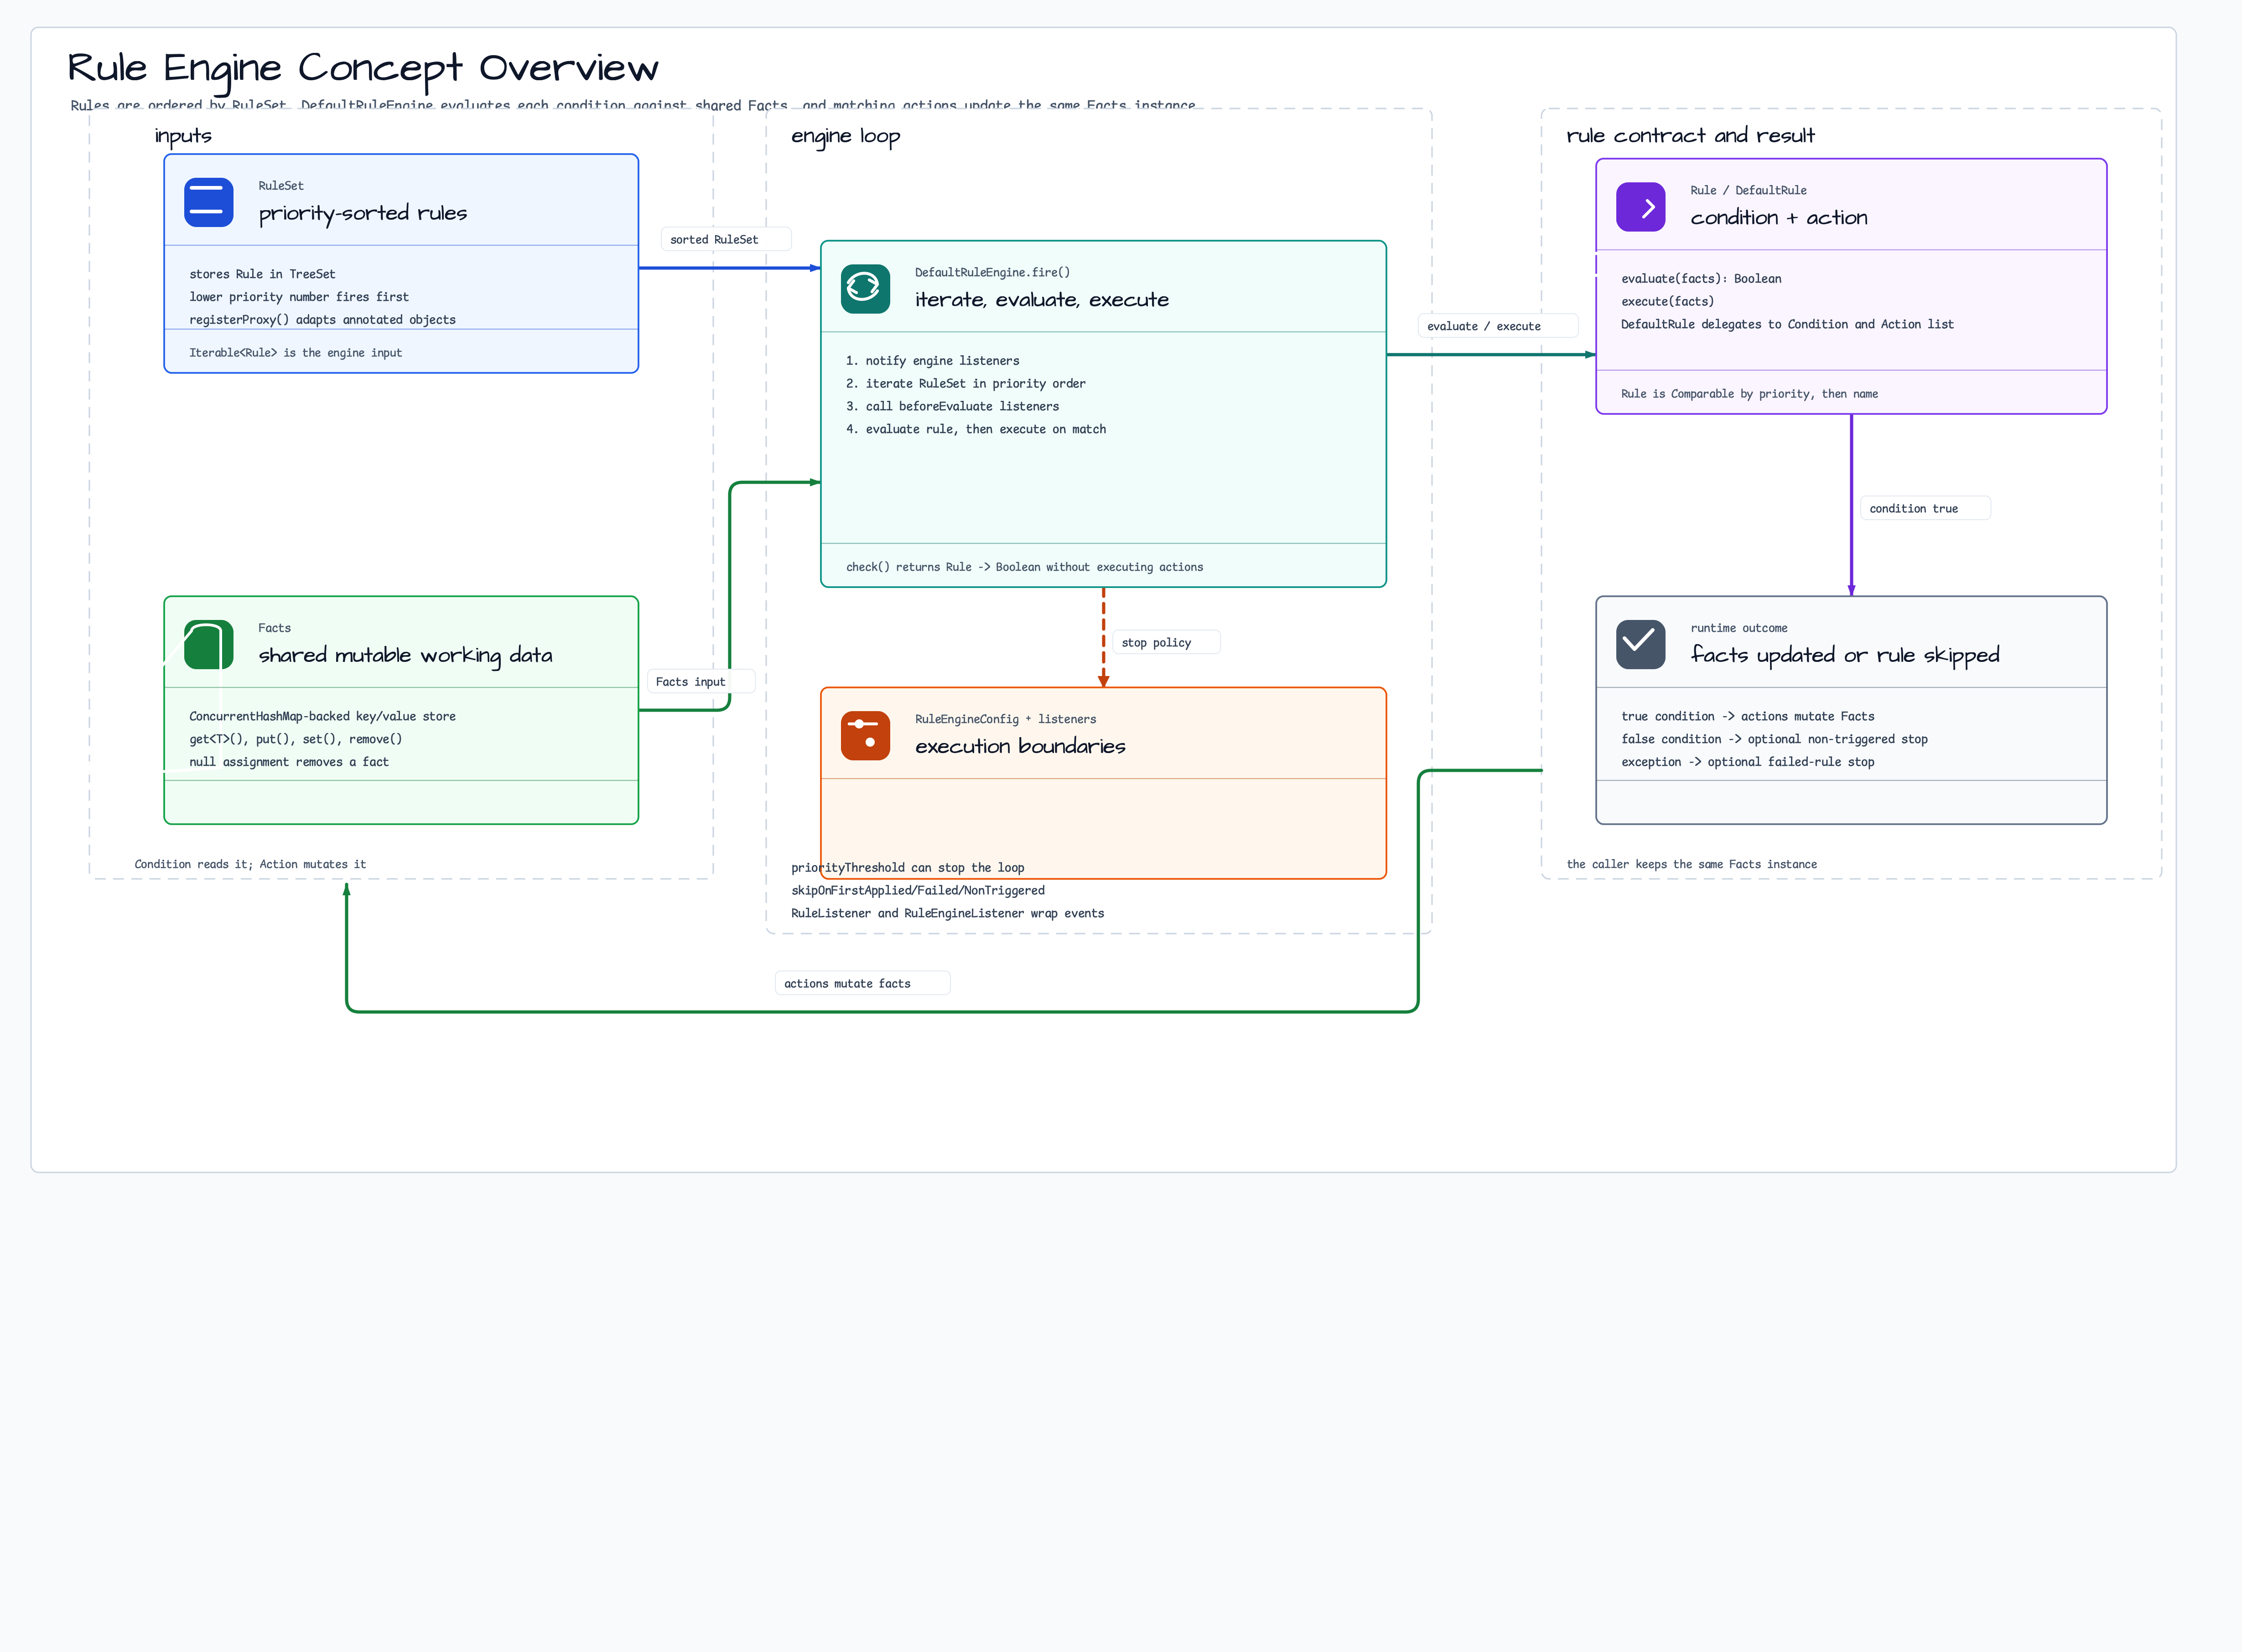Viewport: 2242px width, 1652px height.
Task: Click 'execute(facts)' line
Action: (1667, 301)
